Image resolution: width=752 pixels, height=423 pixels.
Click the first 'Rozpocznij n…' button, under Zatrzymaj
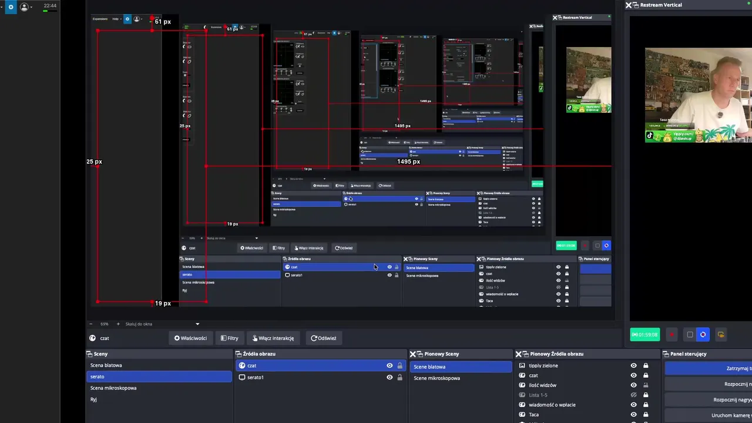click(x=709, y=384)
